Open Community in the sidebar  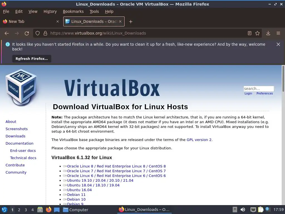click(x=16, y=172)
